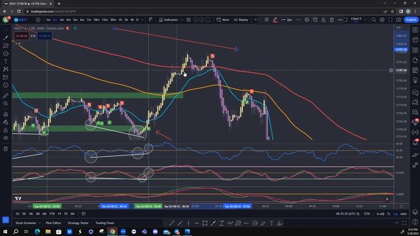Toggle the ETH session setting
420x236 pixels.
click(367, 214)
